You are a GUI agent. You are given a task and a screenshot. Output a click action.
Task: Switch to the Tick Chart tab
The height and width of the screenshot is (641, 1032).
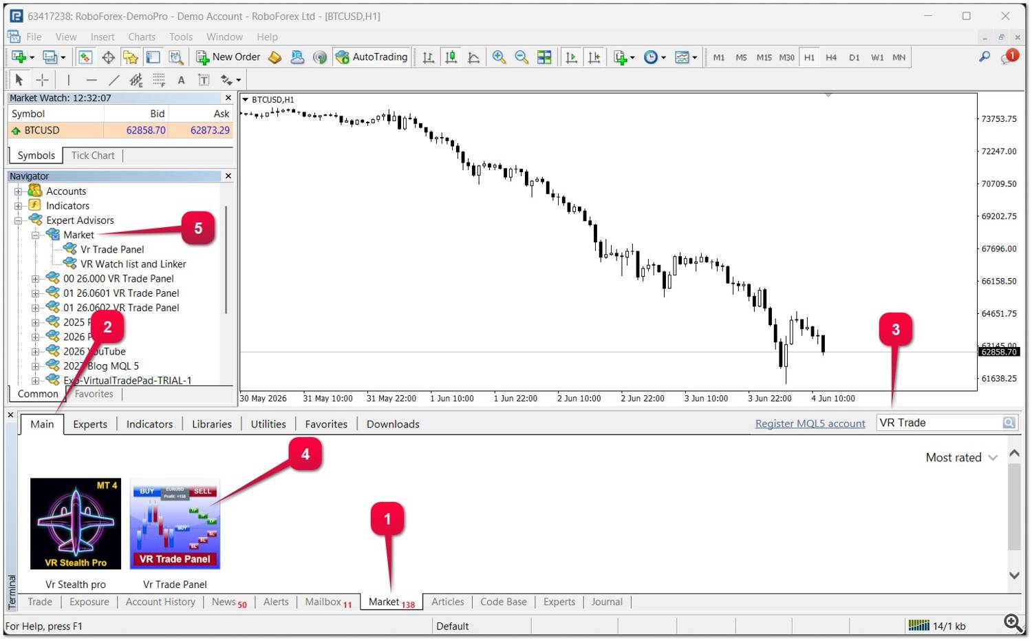pyautogui.click(x=93, y=156)
